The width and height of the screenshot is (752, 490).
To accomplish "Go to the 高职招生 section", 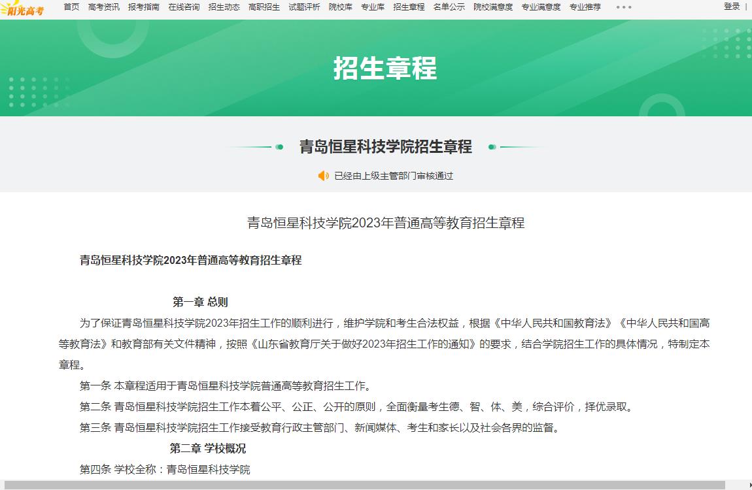I will 264,7.
